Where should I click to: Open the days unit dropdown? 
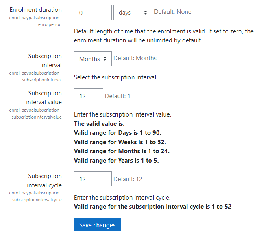pyautogui.click(x=133, y=13)
